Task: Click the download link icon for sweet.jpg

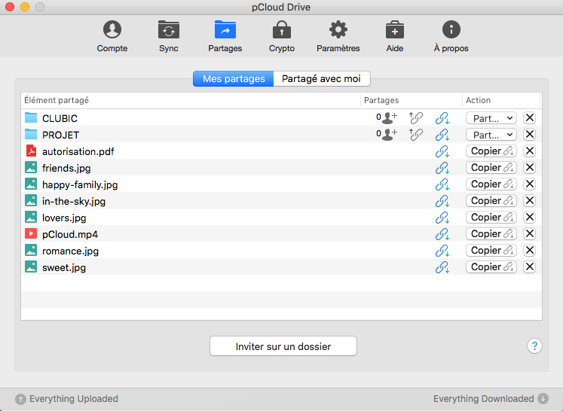Action: click(442, 267)
